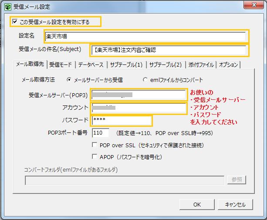Click the 受信メール設定 title text
Image resolution: width=267 pixels, height=220 pixels.
click(x=32, y=7)
